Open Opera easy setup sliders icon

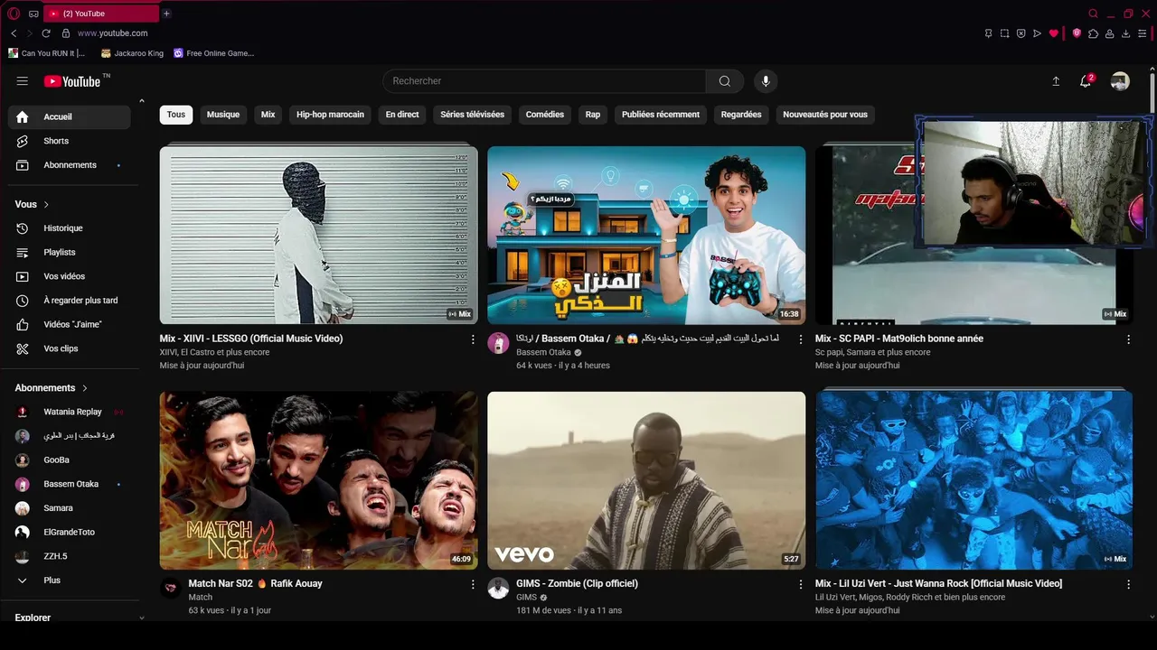(x=1143, y=33)
